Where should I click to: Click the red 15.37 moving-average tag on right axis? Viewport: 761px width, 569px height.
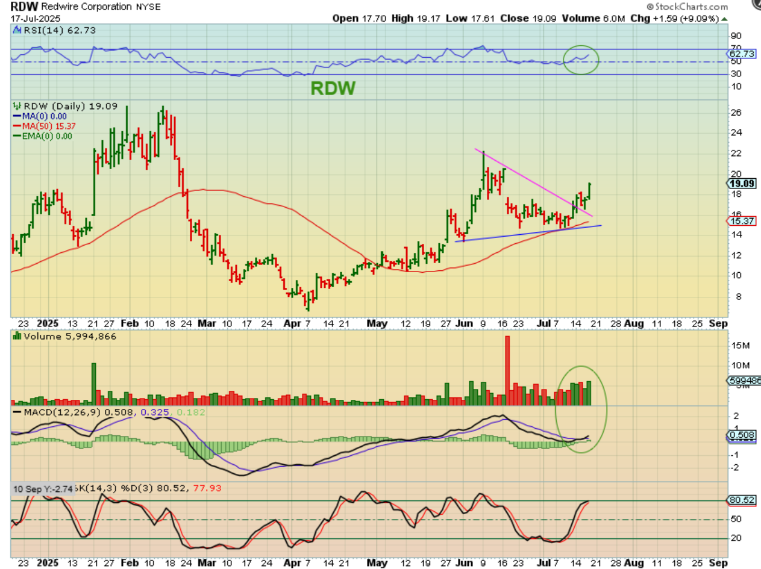click(x=740, y=222)
